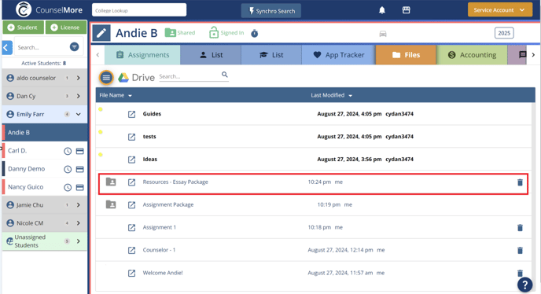Click the Shared folder icon
This screenshot has width=541, height=294.
click(170, 33)
